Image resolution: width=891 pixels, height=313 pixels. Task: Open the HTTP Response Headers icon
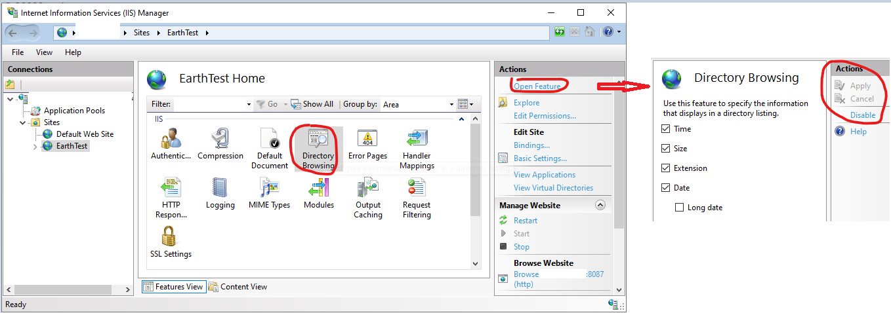pos(171,187)
